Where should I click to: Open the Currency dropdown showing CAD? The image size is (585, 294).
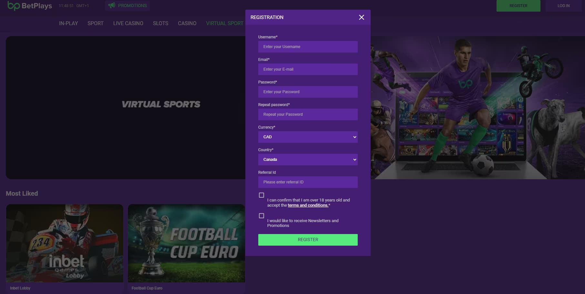[308, 137]
